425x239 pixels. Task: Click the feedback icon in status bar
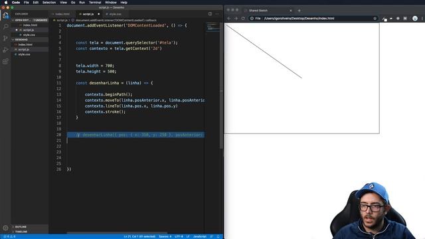(x=212, y=236)
